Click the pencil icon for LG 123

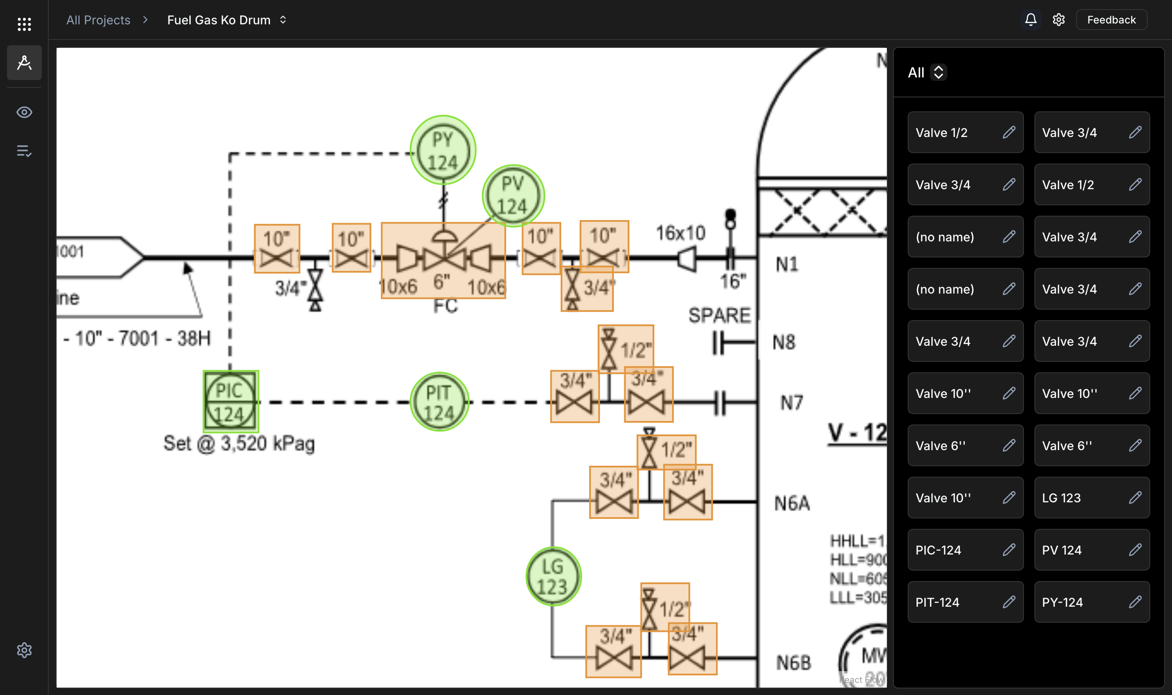(x=1135, y=498)
